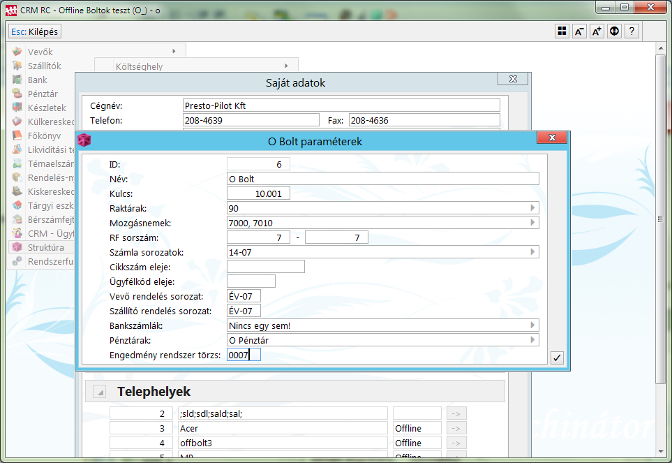672x463 pixels.
Task: Increase font size with A+ icon
Action: [x=597, y=31]
